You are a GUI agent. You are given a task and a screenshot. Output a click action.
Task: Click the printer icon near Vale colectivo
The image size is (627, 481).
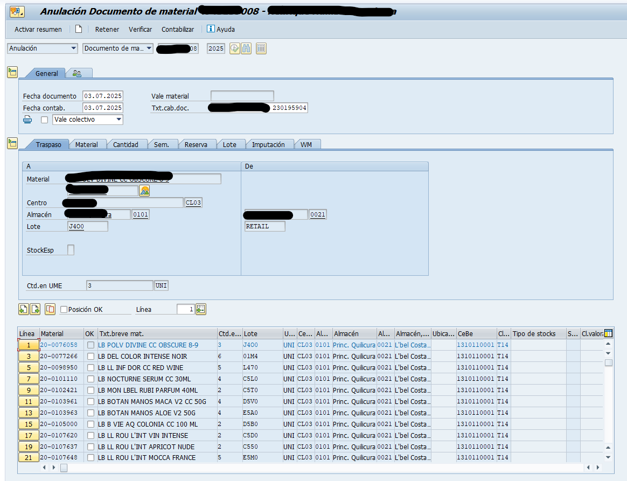point(28,120)
